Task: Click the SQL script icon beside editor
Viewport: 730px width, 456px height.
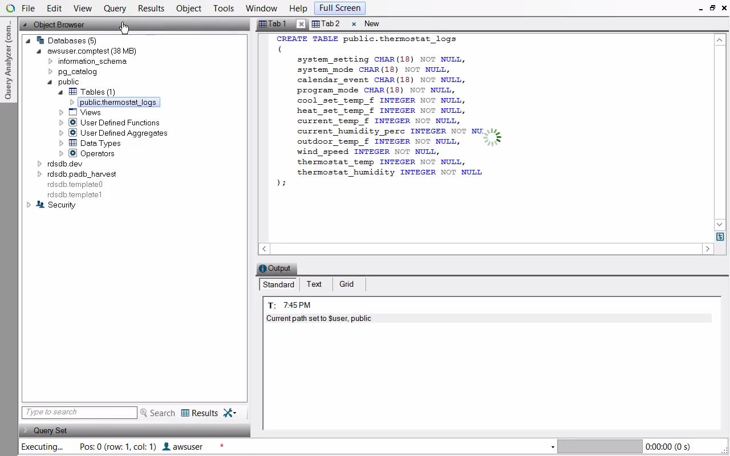Action: (x=720, y=237)
